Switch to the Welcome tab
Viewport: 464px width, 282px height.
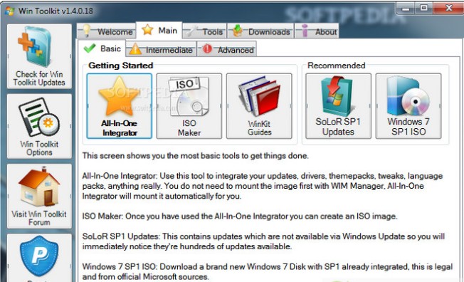[x=107, y=31]
